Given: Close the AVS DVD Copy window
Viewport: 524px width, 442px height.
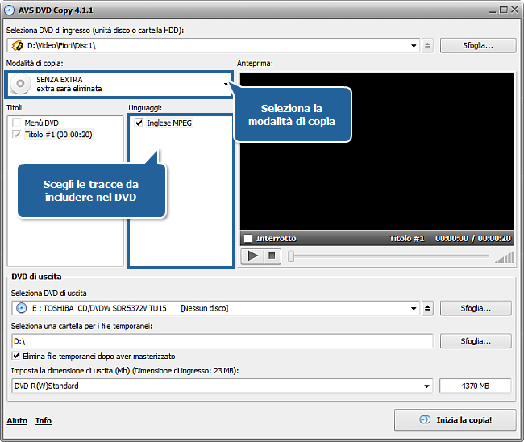Looking at the screenshot, I should (514, 10).
